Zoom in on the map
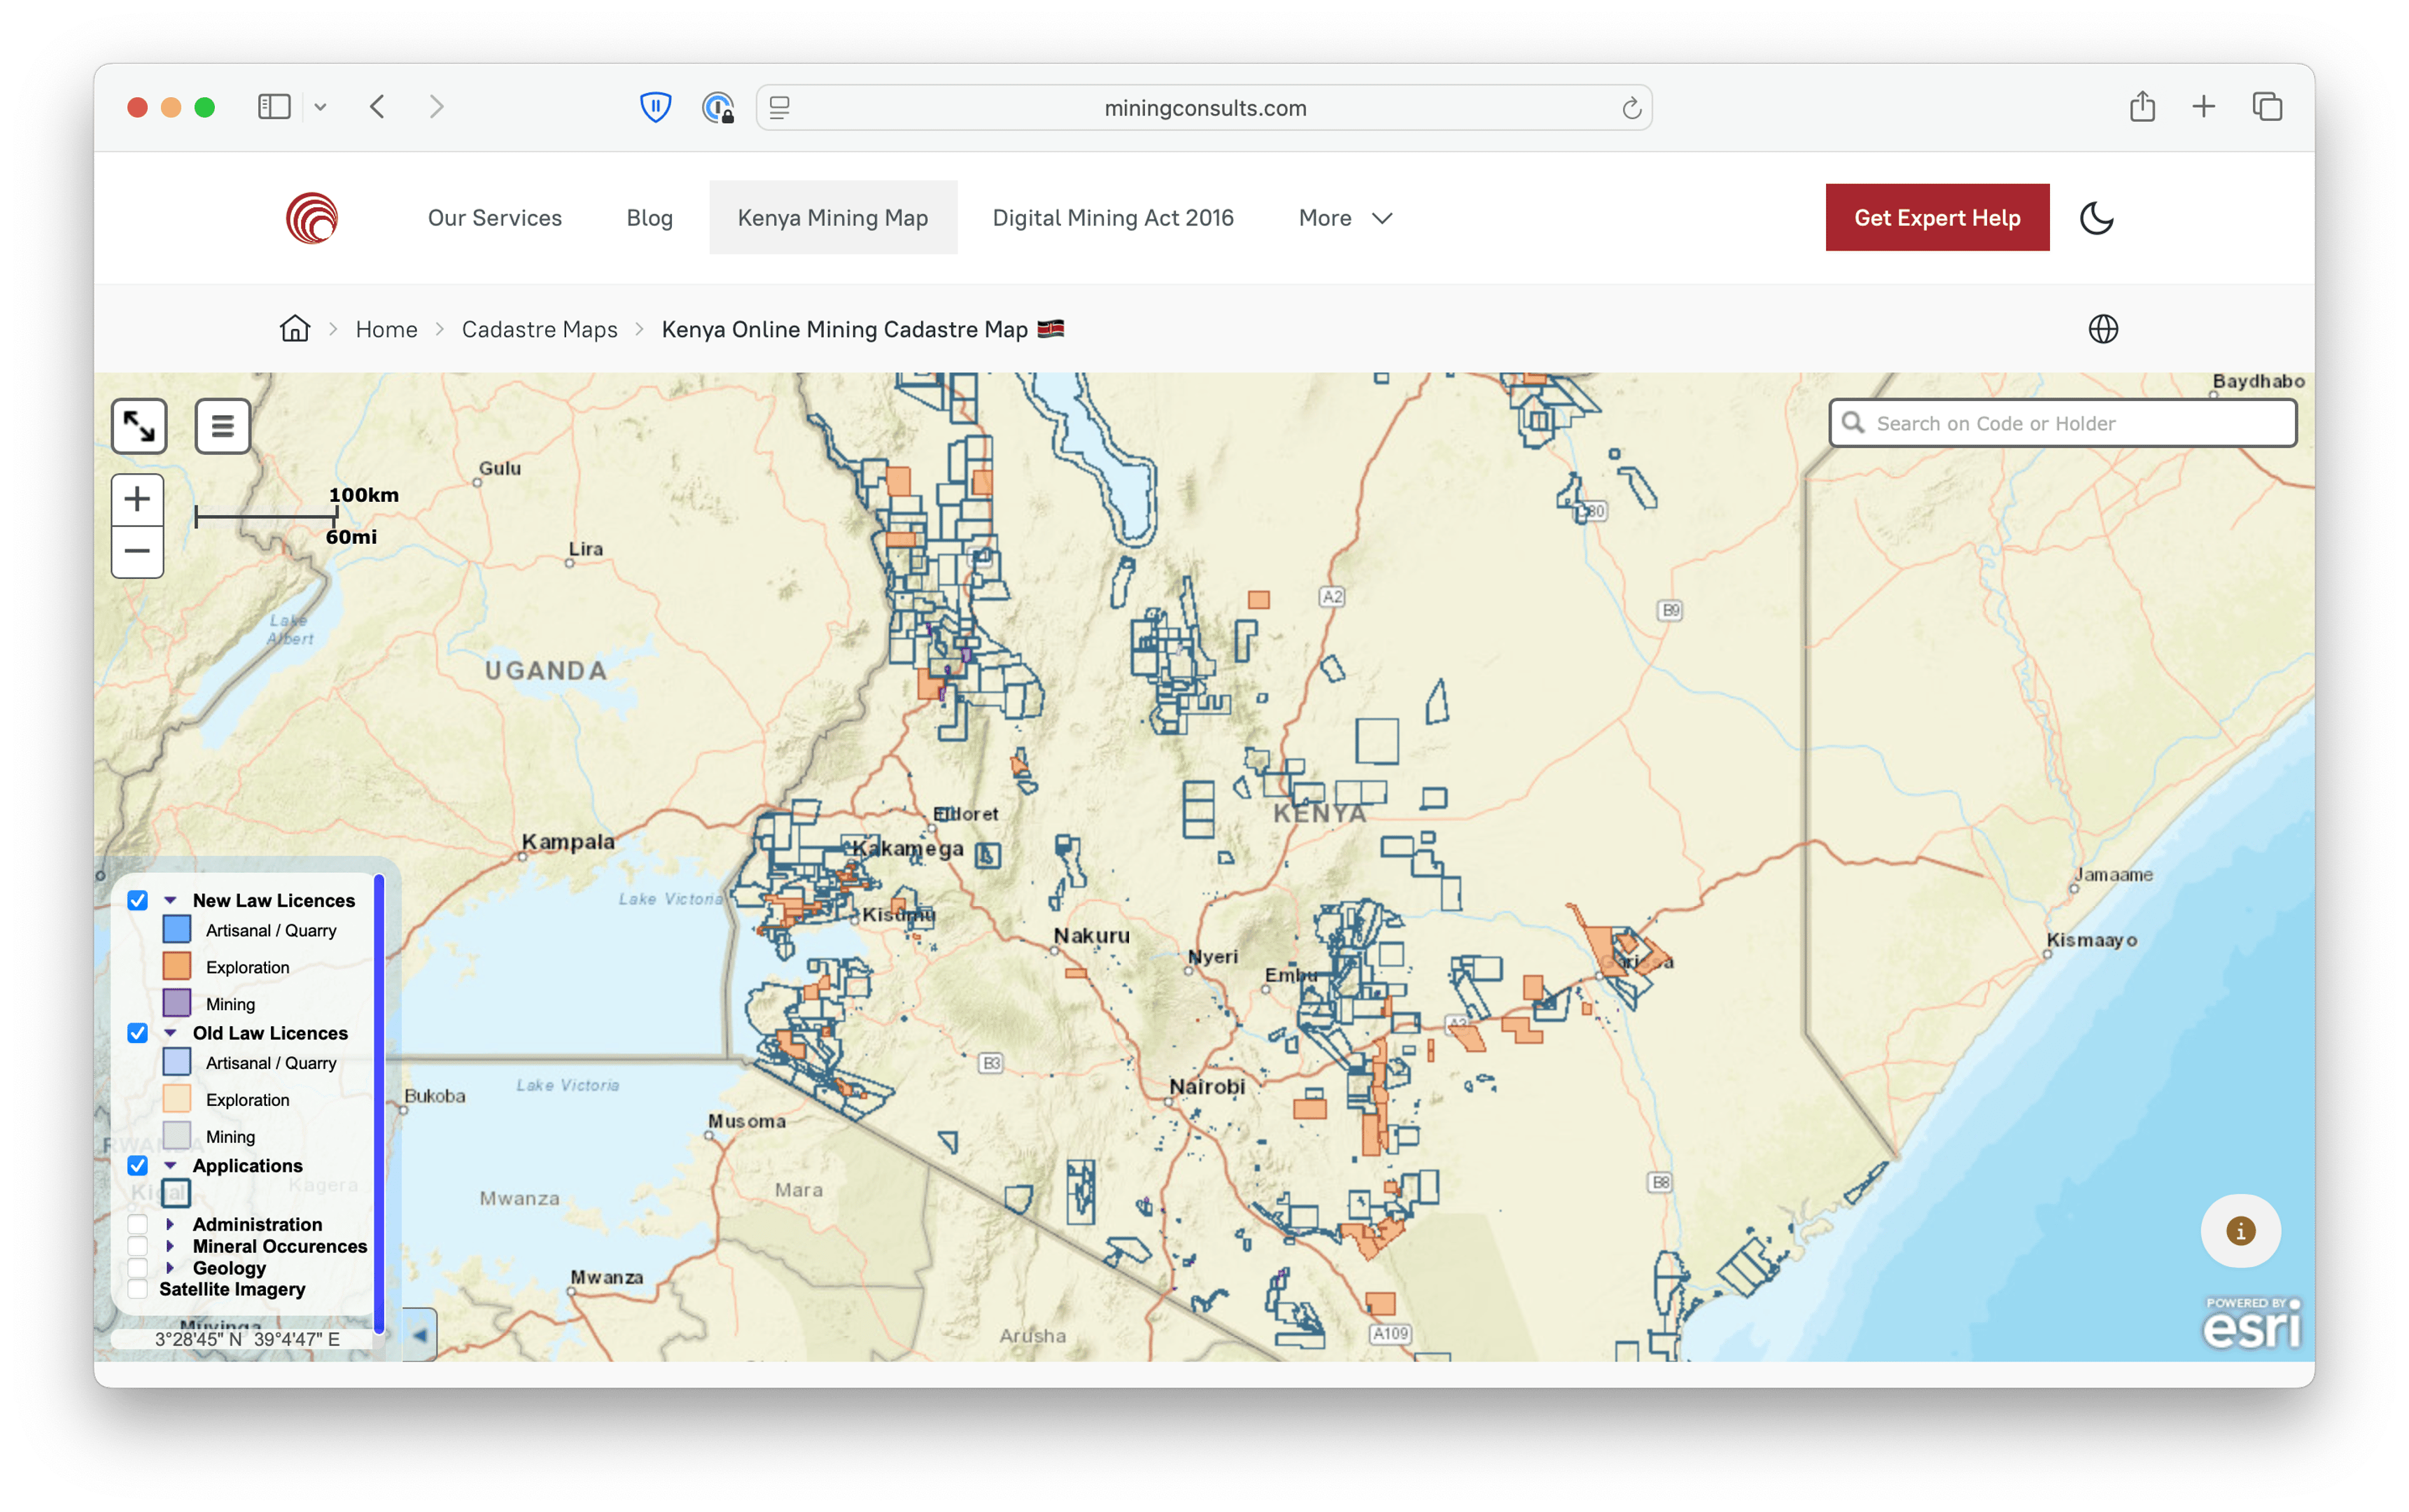This screenshot has height=1512, width=2409. point(137,499)
